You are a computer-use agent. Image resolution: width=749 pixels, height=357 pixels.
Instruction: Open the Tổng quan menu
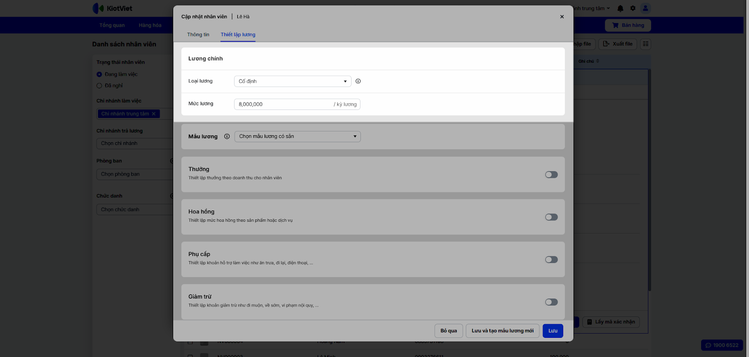[112, 25]
